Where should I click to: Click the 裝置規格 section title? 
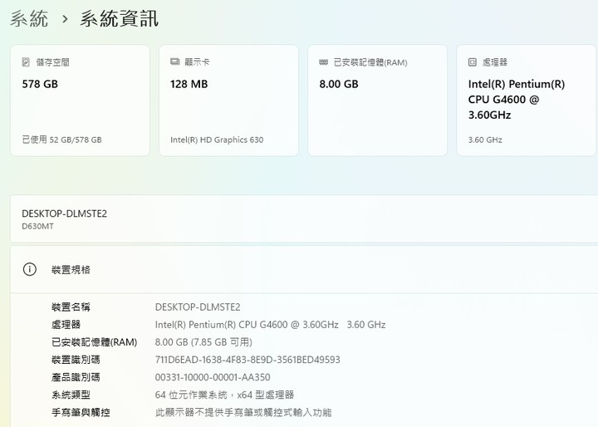pyautogui.click(x=71, y=269)
